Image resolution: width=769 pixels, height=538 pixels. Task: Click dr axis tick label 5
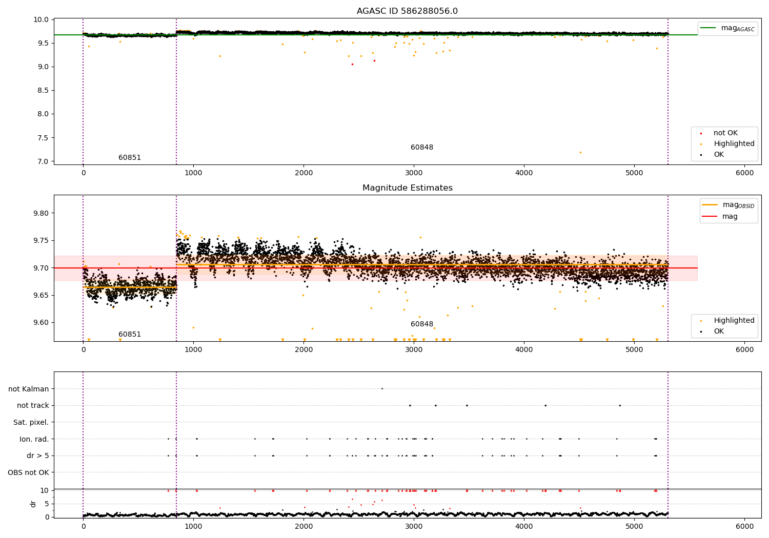pyautogui.click(x=47, y=504)
